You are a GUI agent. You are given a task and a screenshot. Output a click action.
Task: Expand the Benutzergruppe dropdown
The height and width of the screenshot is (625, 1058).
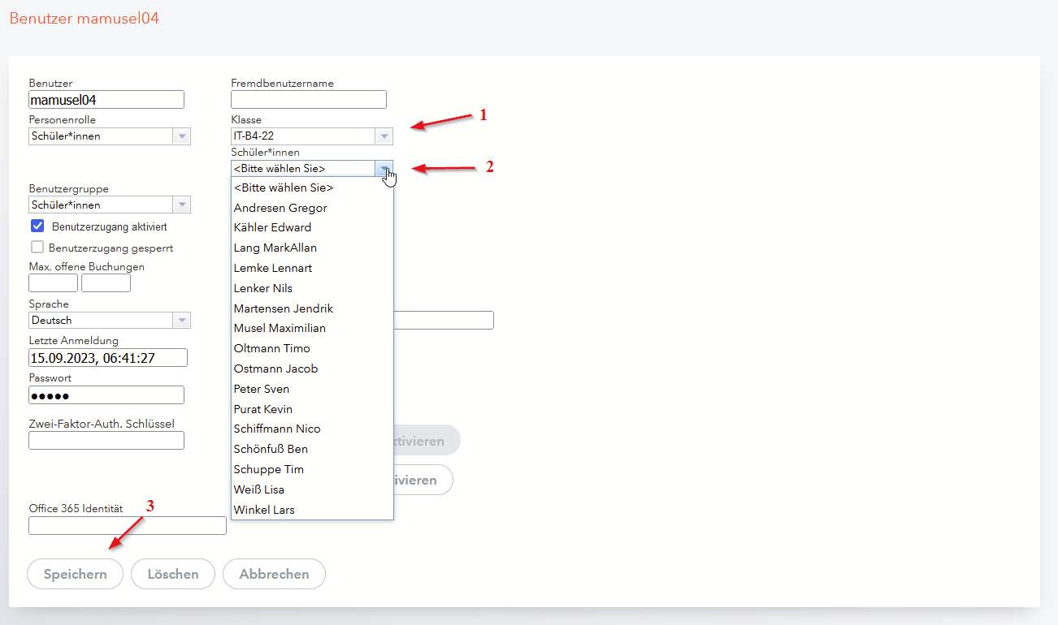point(110,205)
